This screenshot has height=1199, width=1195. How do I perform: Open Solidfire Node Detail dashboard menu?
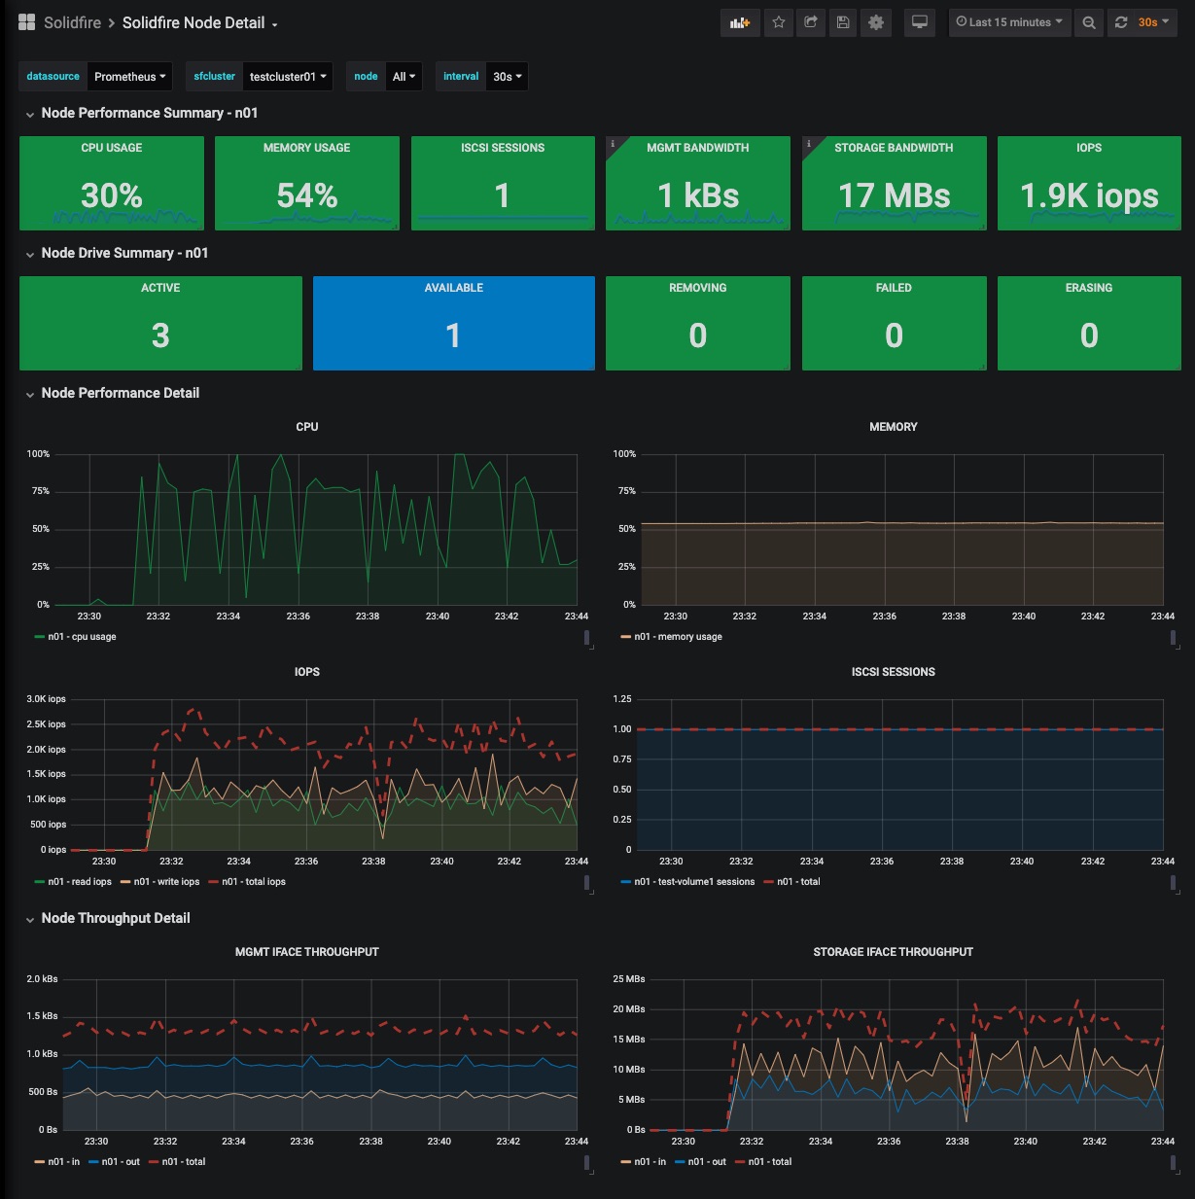200,22
